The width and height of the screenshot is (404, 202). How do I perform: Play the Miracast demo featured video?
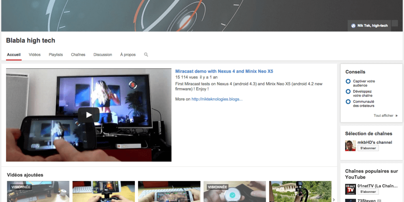pos(88,115)
